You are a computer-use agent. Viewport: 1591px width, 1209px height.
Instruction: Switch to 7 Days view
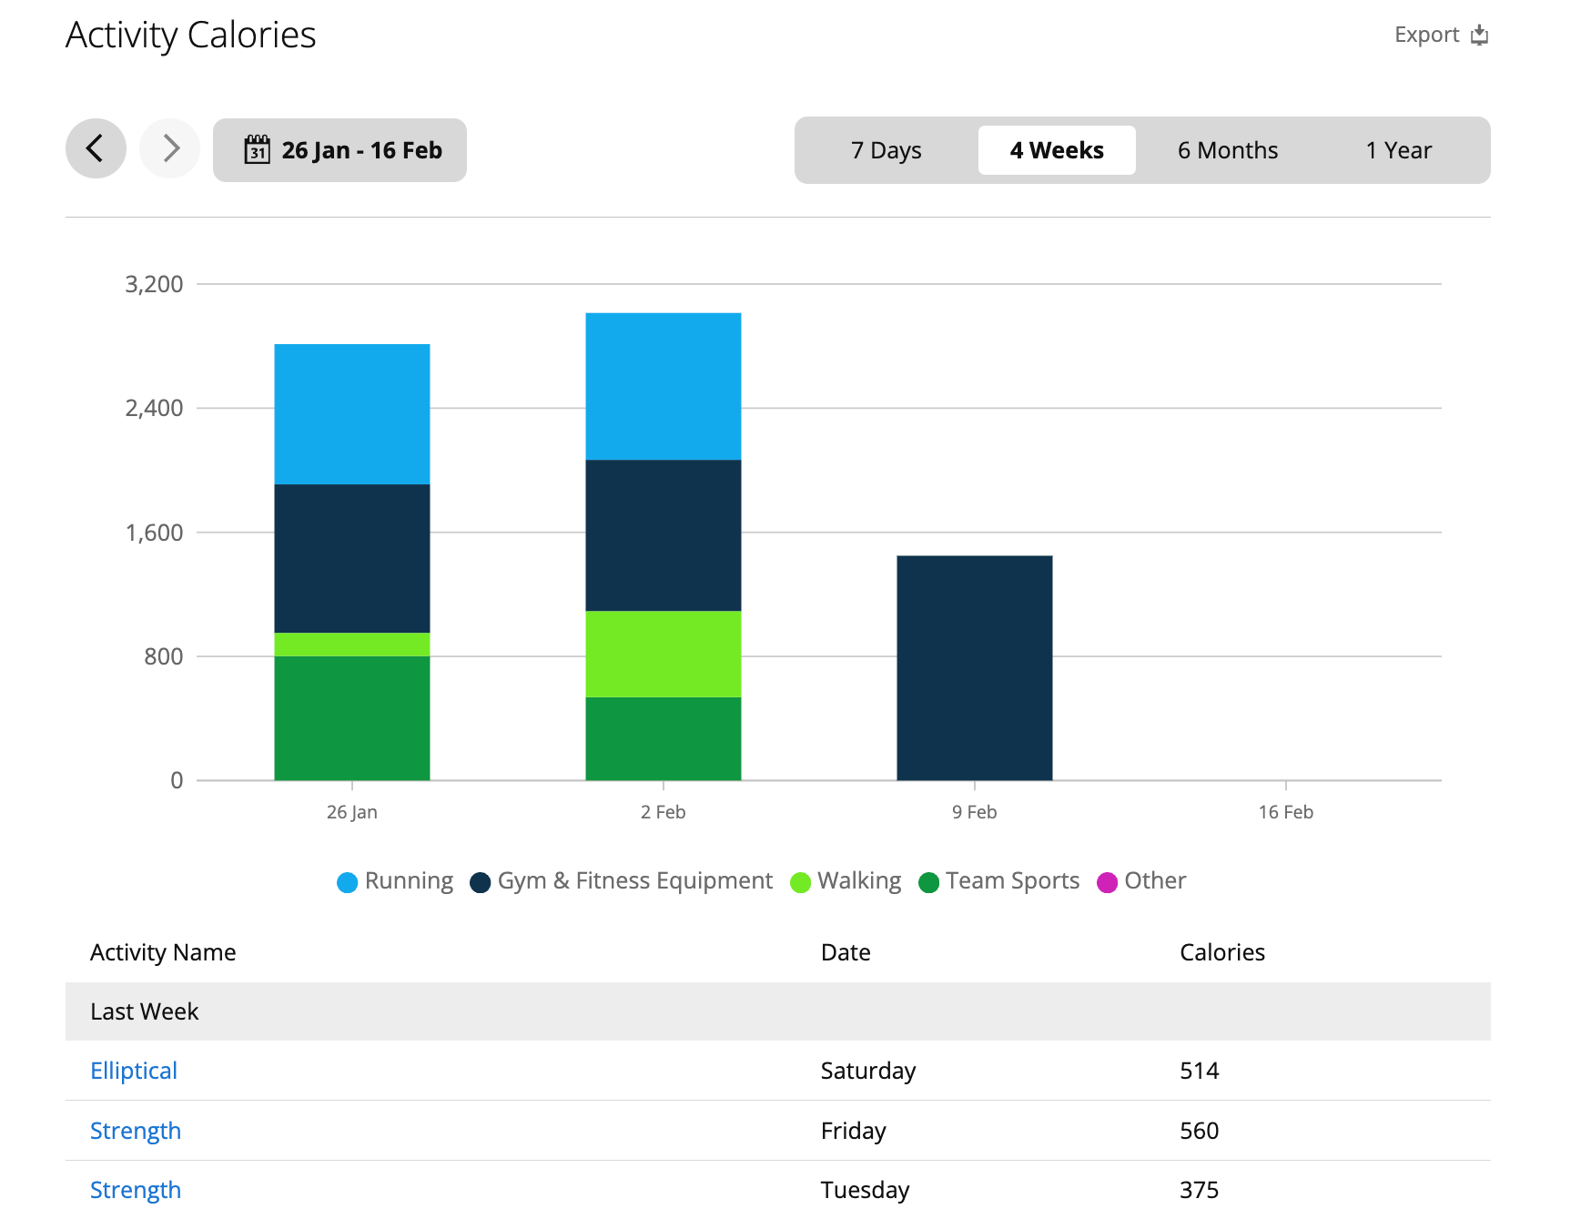886,150
